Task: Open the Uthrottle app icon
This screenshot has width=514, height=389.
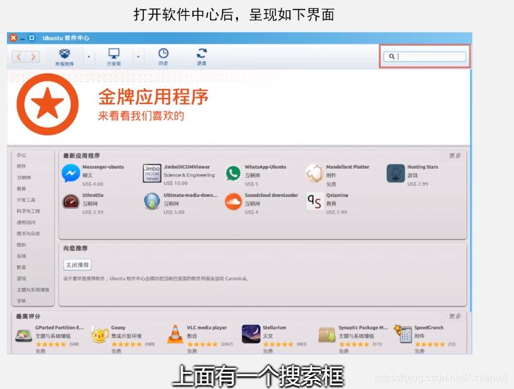Action: (71, 202)
